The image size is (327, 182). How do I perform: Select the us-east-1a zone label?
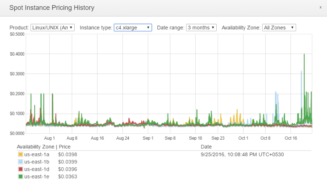[x=36, y=154]
